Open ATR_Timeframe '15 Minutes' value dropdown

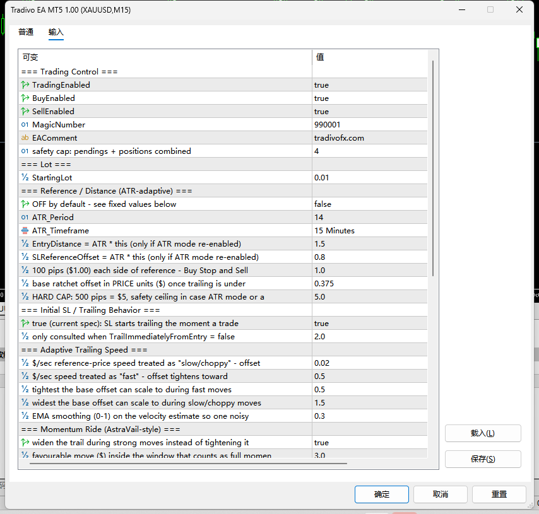(x=369, y=231)
